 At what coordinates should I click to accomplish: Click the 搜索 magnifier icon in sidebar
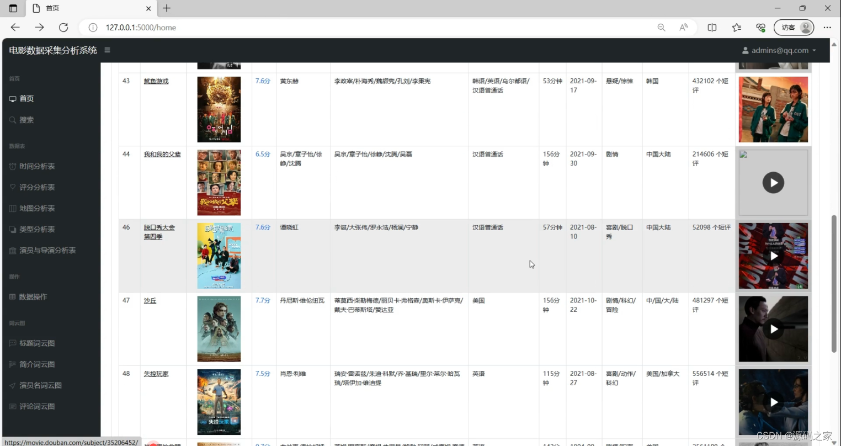(x=13, y=120)
